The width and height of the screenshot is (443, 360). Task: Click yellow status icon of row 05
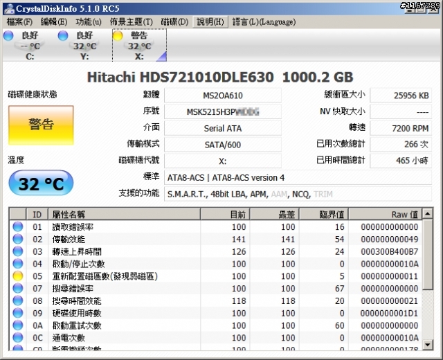coord(17,276)
